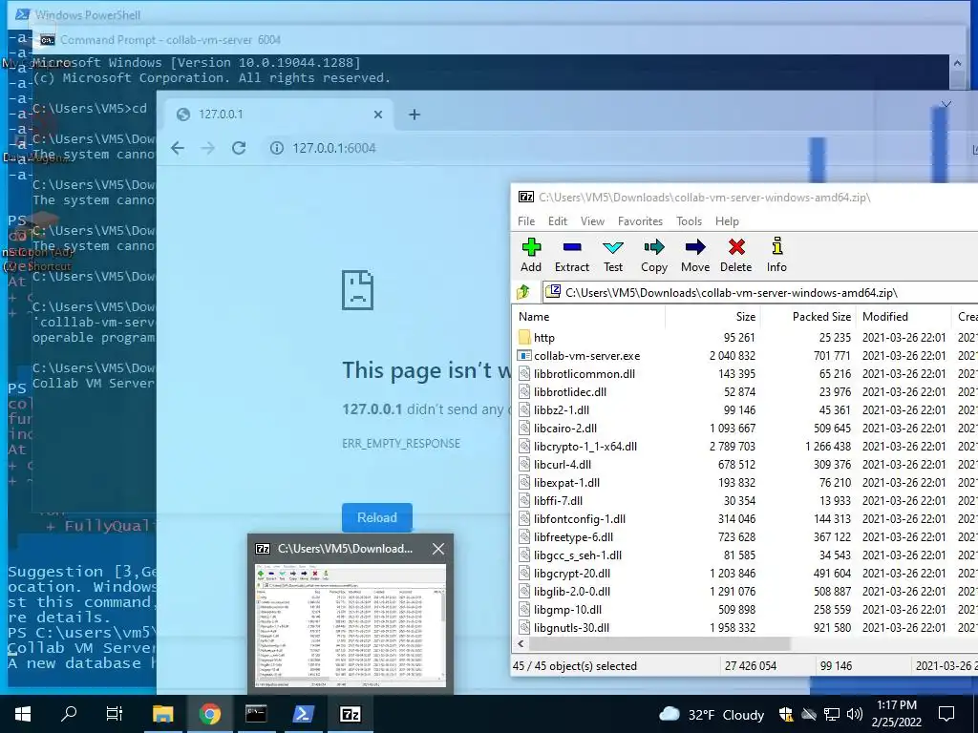This screenshot has height=733, width=978.
Task: Sort archive list by Name column
Action: (x=588, y=317)
